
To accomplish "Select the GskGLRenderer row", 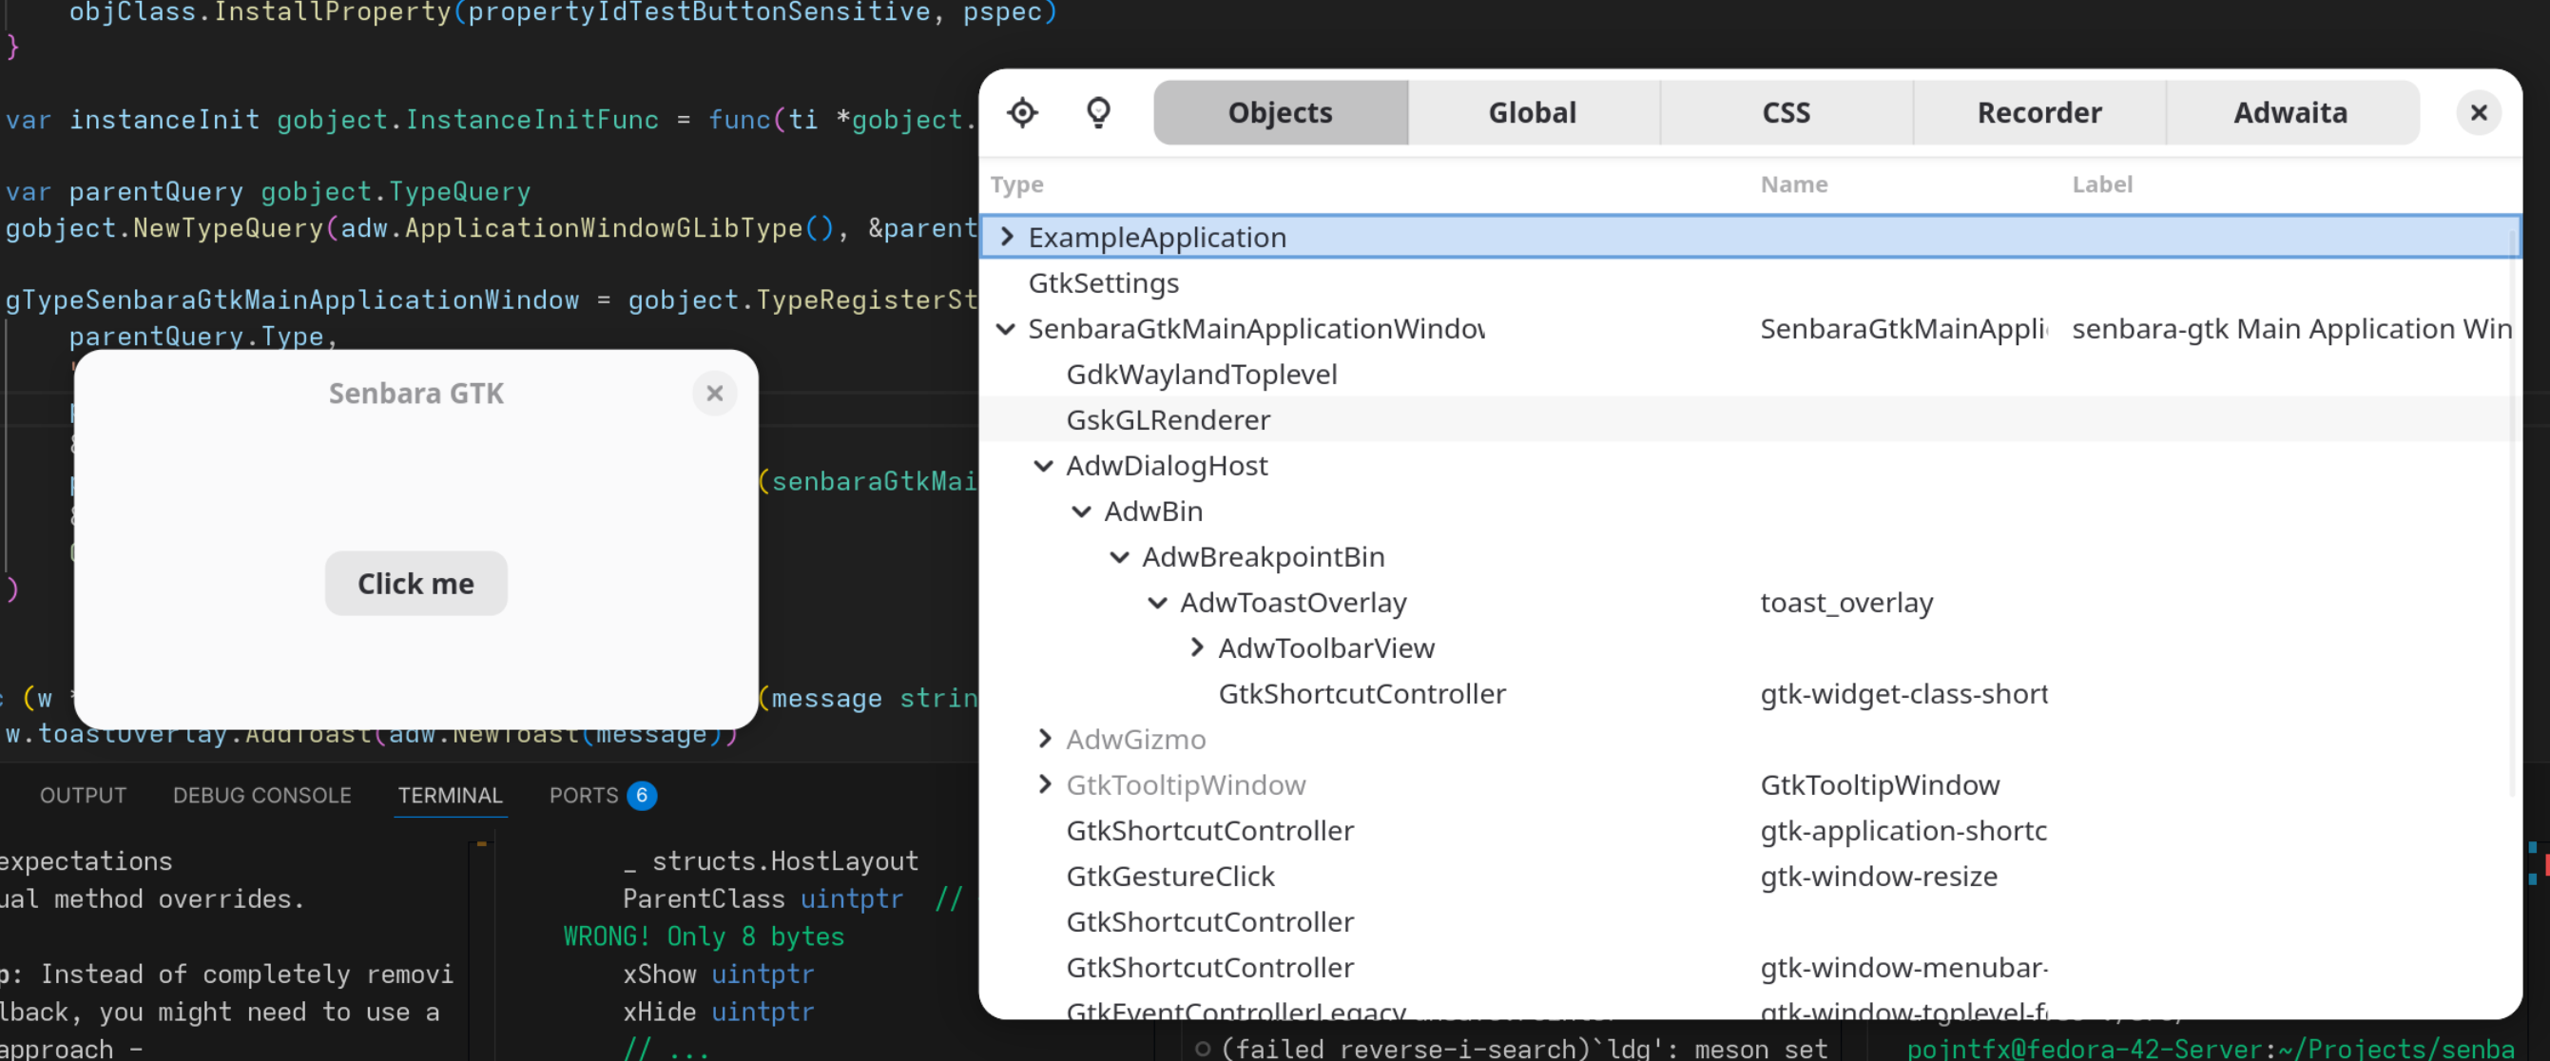I will pos(1168,419).
